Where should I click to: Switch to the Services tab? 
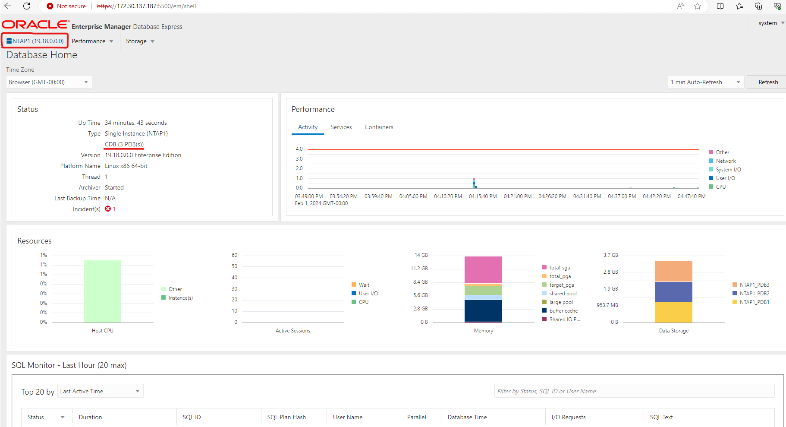click(341, 127)
